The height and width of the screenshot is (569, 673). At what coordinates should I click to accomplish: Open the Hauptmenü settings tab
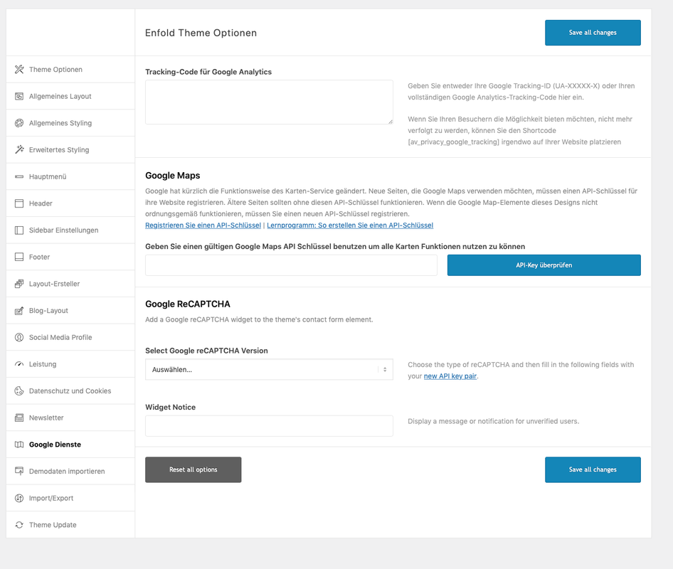[70, 177]
